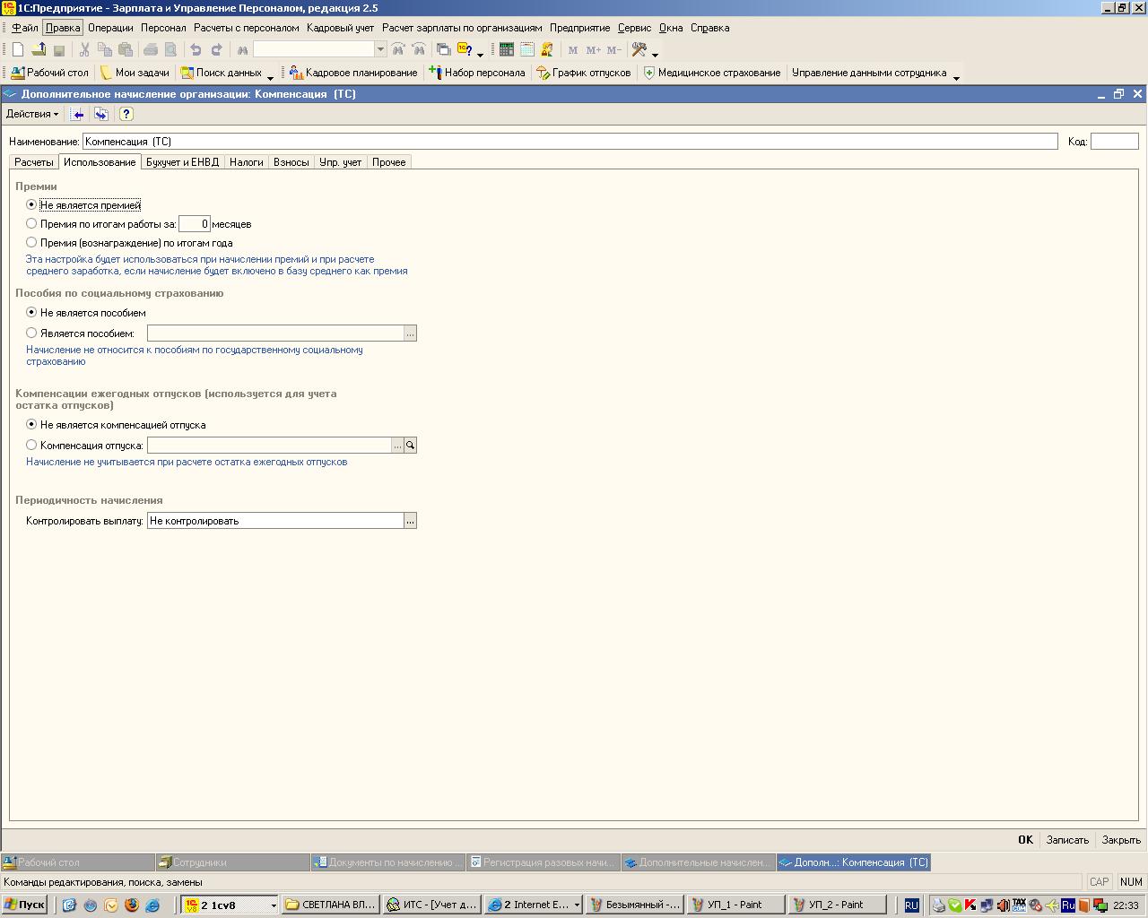
Task: Click the Cut scissors icon
Action: pos(84,50)
